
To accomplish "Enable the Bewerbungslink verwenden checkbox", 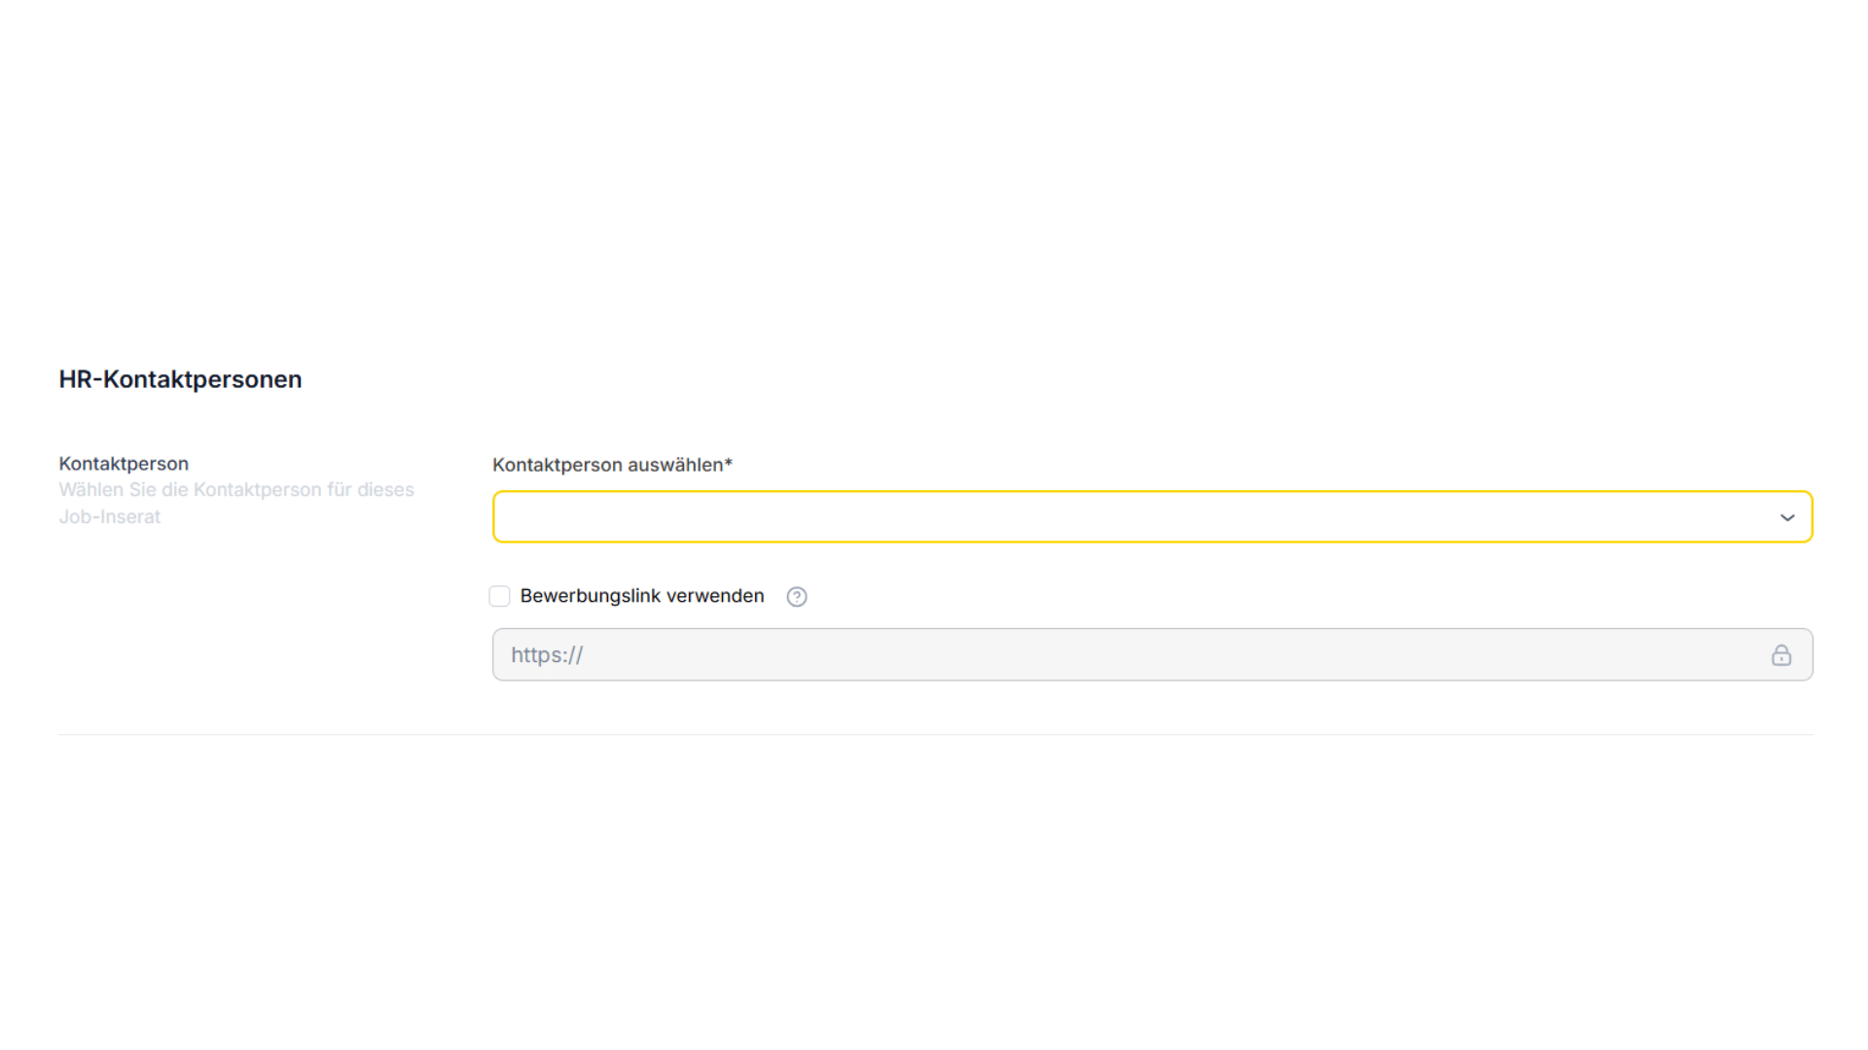I will (499, 596).
